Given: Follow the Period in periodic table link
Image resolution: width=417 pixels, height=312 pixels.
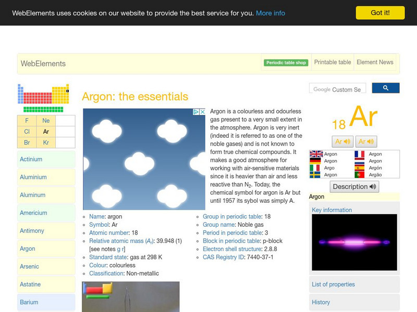Looking at the screenshot, I should click(x=232, y=233).
